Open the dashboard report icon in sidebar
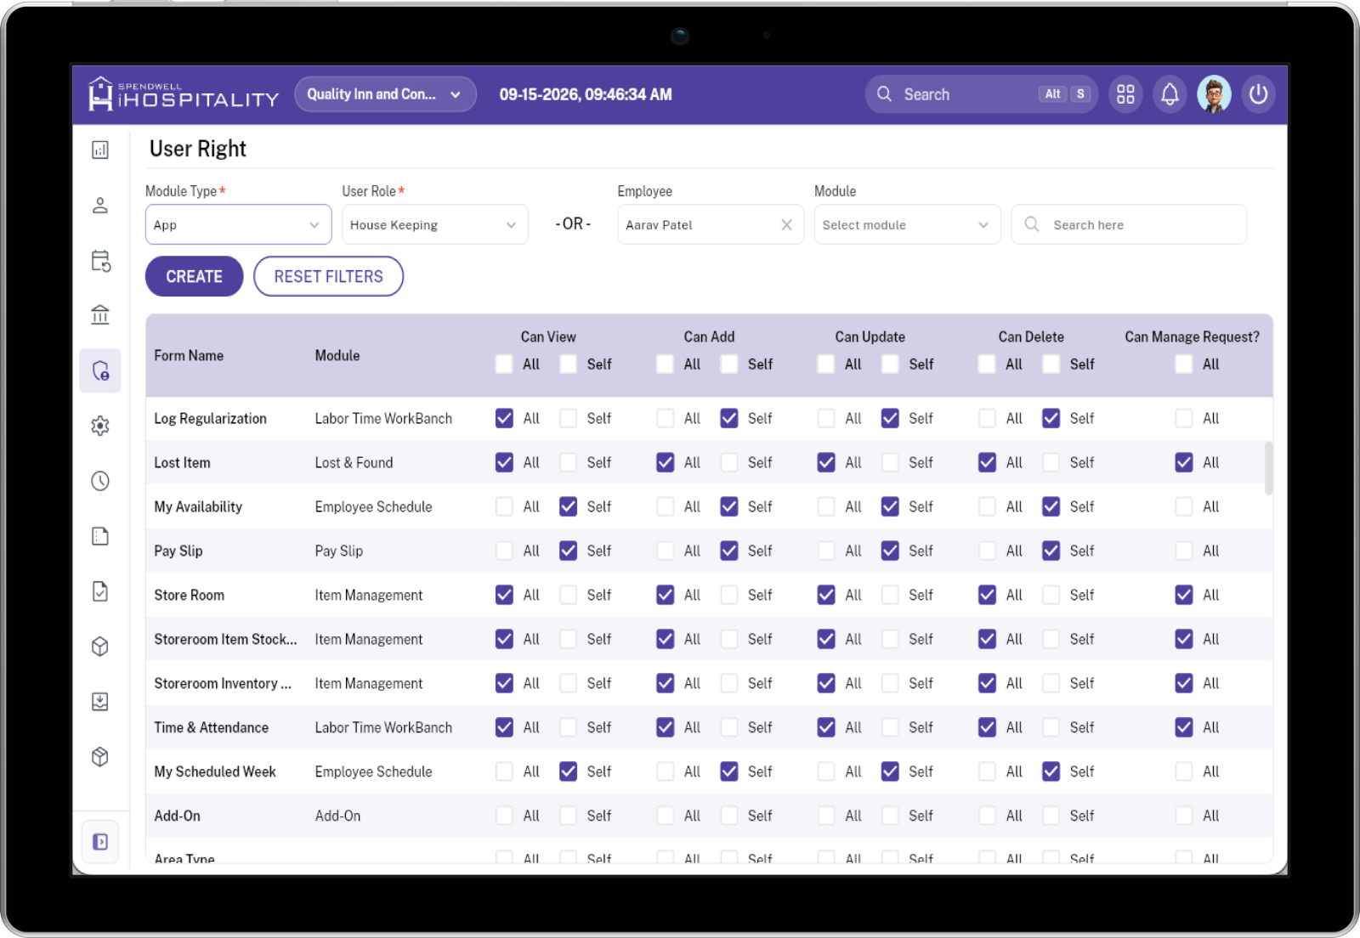Image resolution: width=1360 pixels, height=938 pixels. pyautogui.click(x=100, y=150)
